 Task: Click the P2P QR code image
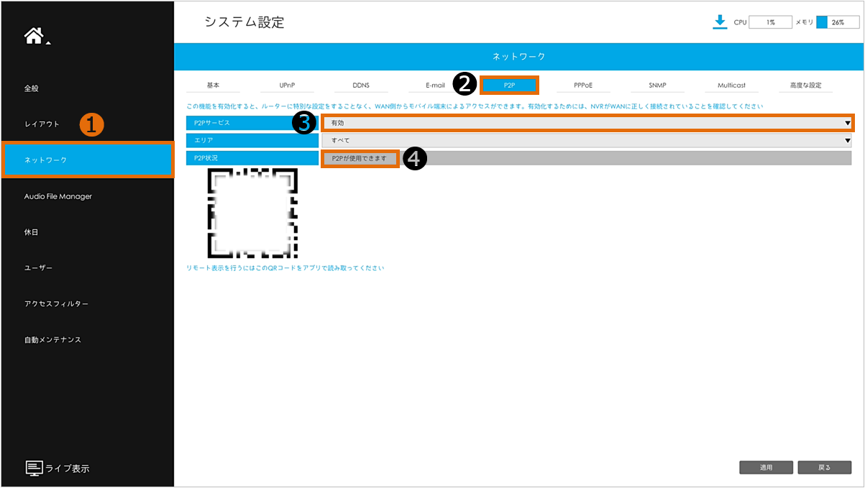pyautogui.click(x=252, y=213)
